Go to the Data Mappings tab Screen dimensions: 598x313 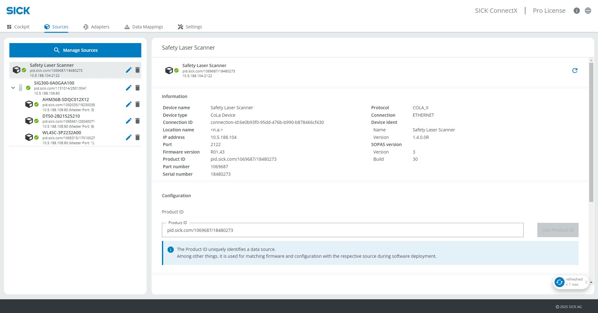tap(144, 27)
